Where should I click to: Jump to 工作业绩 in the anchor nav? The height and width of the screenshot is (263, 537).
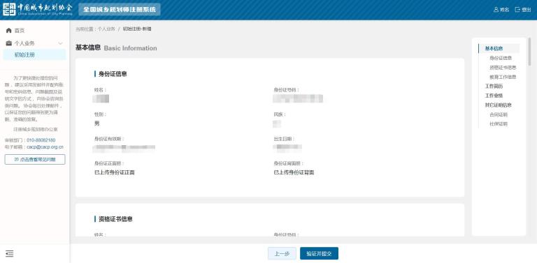494,96
